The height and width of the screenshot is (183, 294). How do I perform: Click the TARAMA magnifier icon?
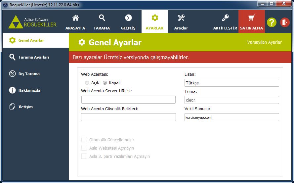(x=102, y=18)
